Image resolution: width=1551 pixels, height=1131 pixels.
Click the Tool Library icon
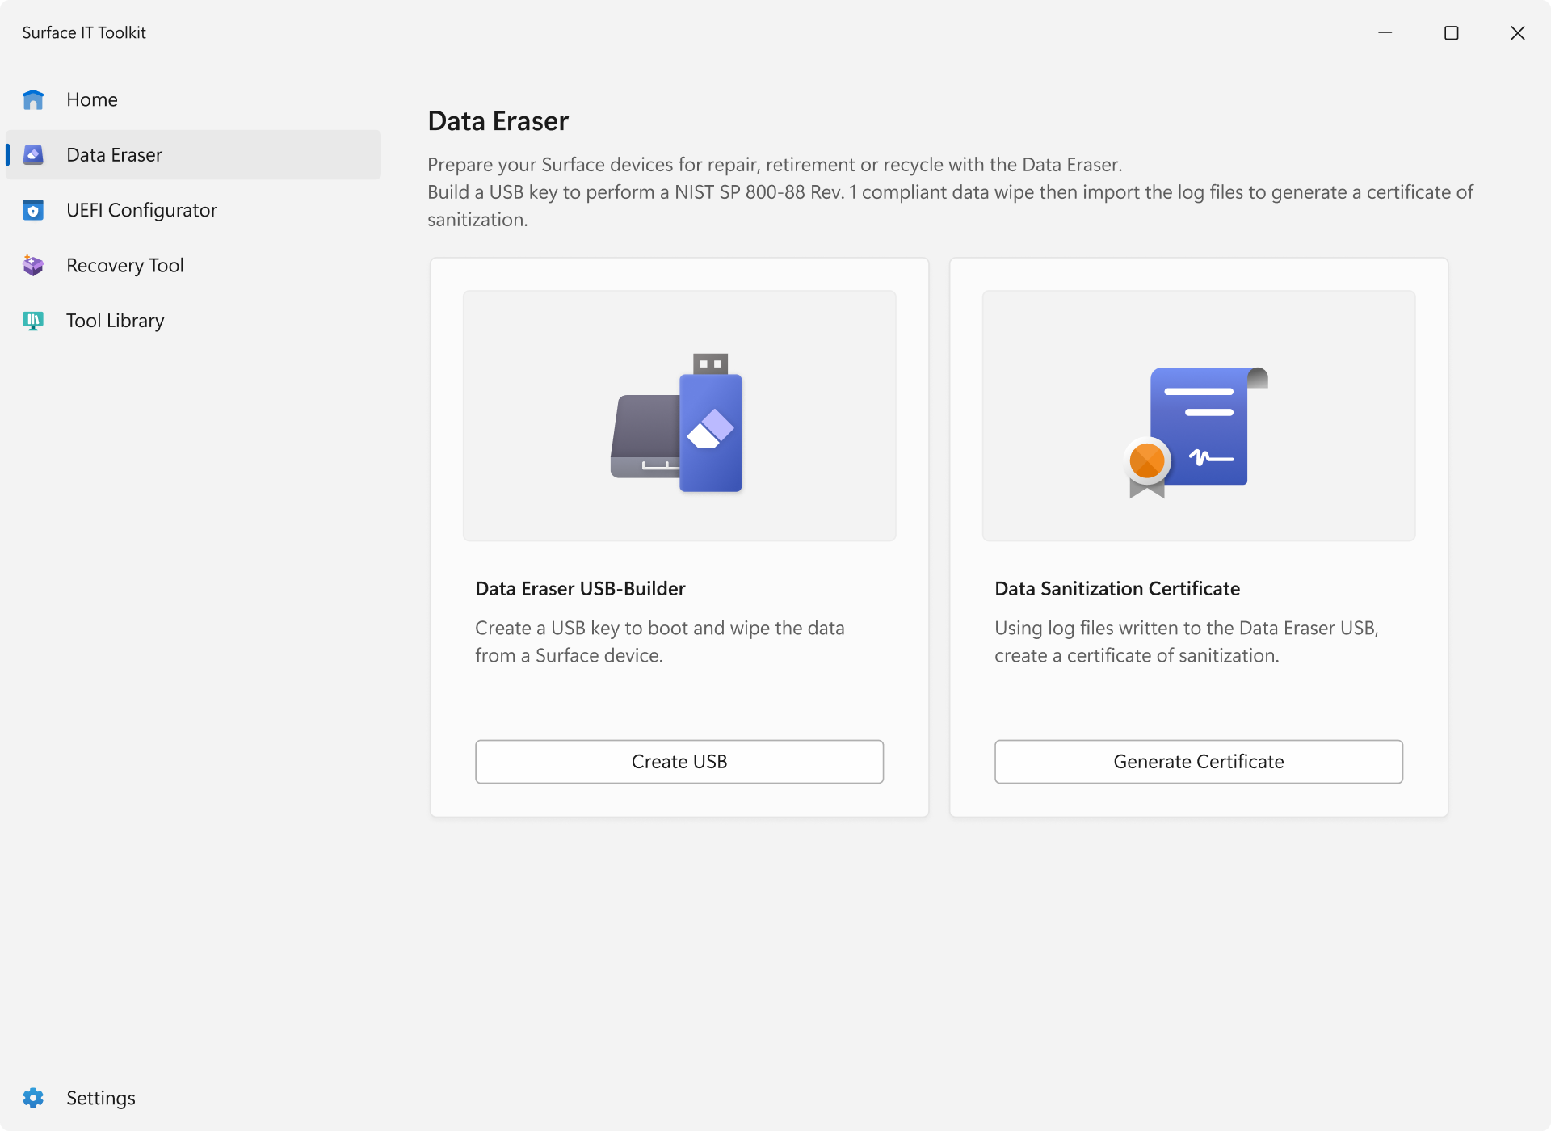click(x=33, y=321)
